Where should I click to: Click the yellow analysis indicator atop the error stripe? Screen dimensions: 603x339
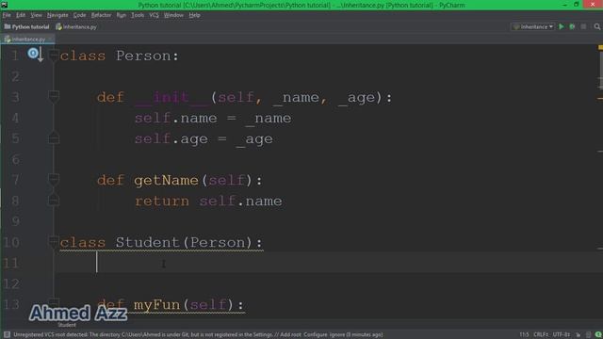coord(600,47)
